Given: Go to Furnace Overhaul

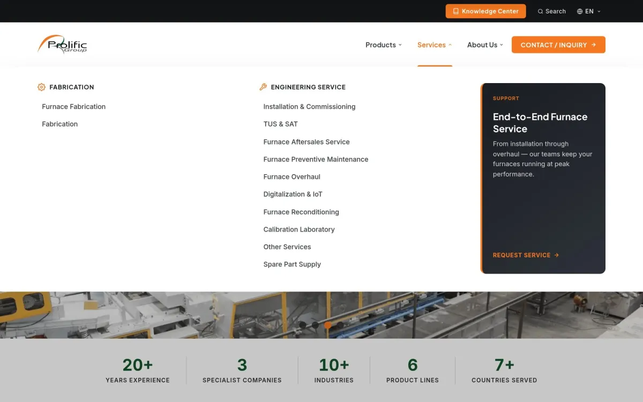Looking at the screenshot, I should (291, 177).
